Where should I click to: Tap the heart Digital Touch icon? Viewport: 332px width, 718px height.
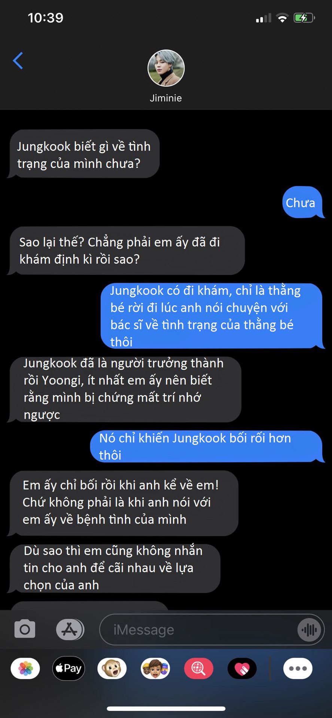click(242, 668)
